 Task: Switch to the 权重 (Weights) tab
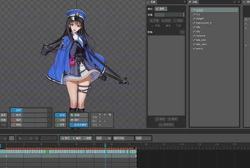[x=152, y=2]
